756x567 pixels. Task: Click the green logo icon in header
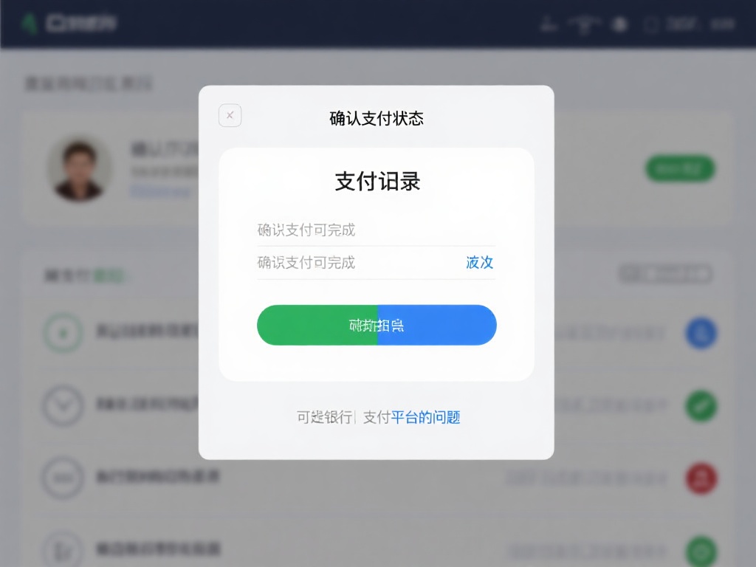(x=30, y=23)
